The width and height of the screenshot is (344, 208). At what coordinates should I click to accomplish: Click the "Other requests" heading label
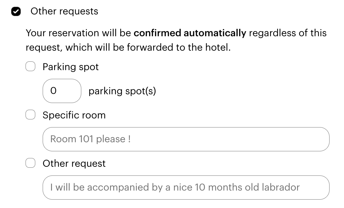coord(64,11)
